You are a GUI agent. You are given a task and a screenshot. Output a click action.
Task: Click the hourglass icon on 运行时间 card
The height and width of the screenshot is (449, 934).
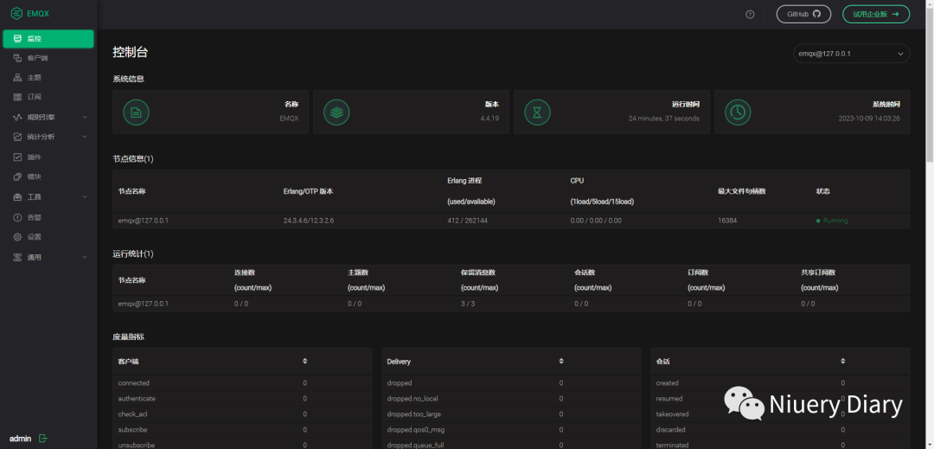point(537,112)
